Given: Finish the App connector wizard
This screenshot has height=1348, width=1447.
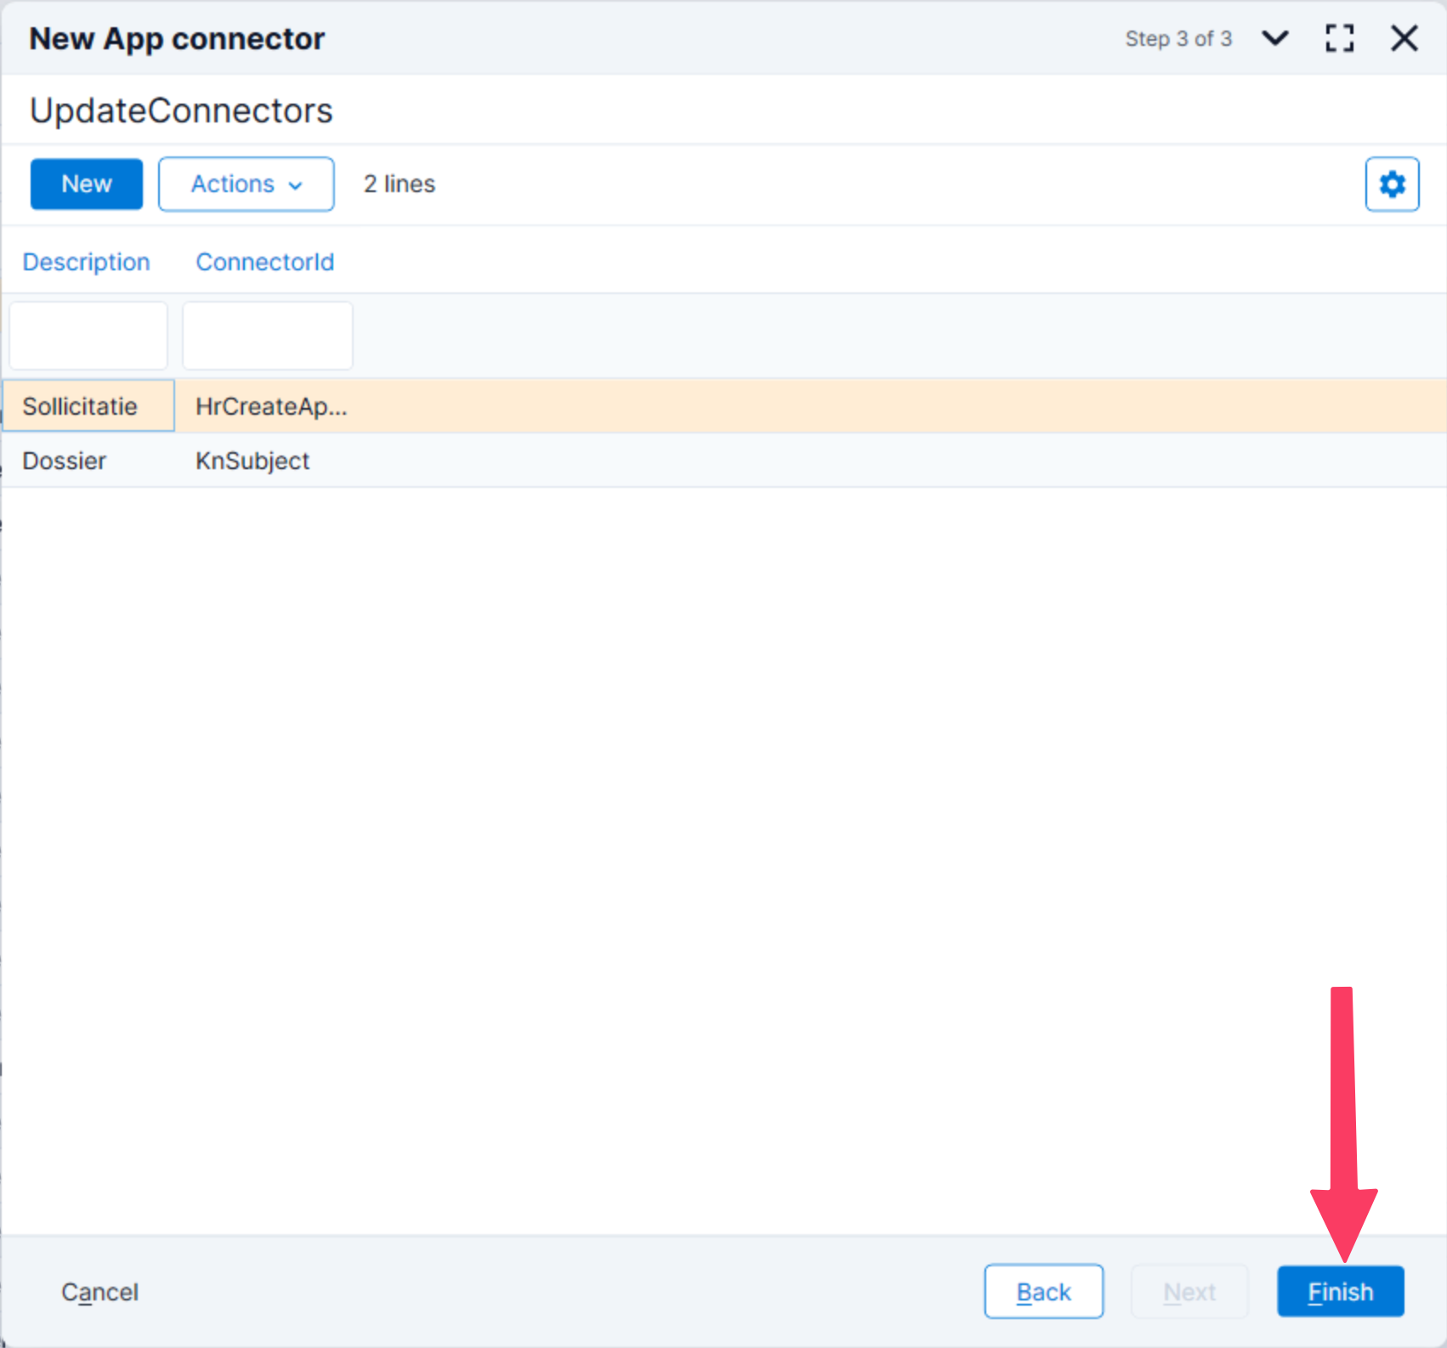Looking at the screenshot, I should 1340,1292.
